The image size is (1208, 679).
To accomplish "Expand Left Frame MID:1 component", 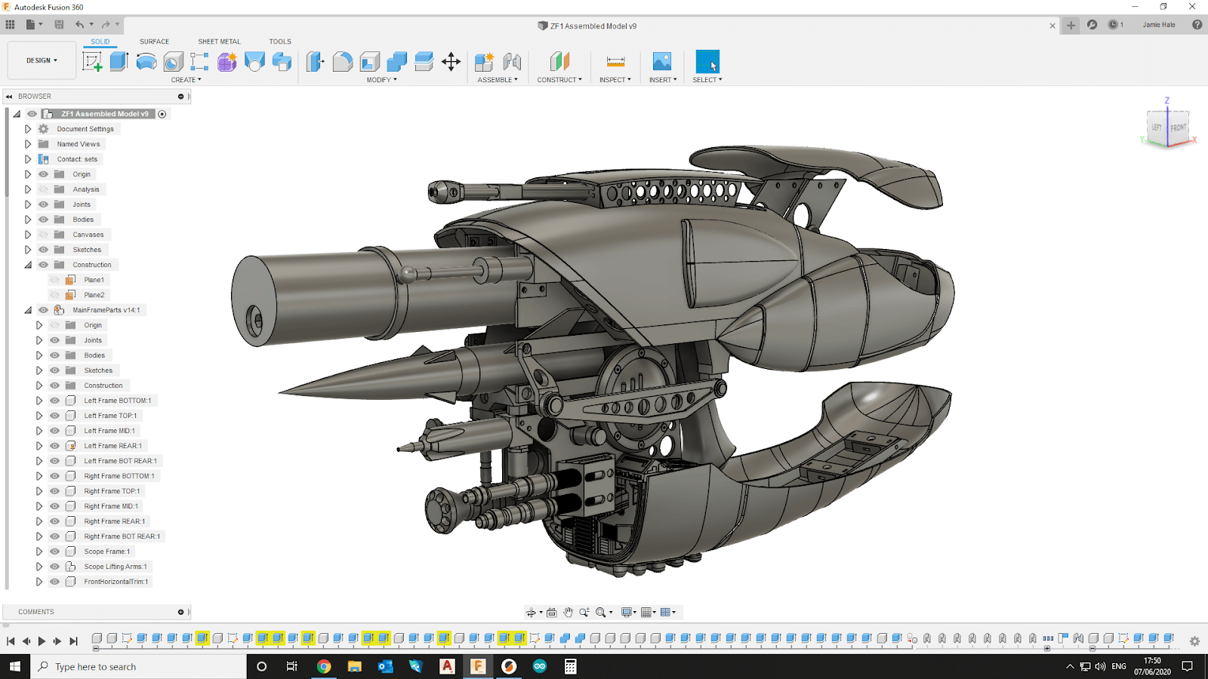I will click(x=39, y=431).
